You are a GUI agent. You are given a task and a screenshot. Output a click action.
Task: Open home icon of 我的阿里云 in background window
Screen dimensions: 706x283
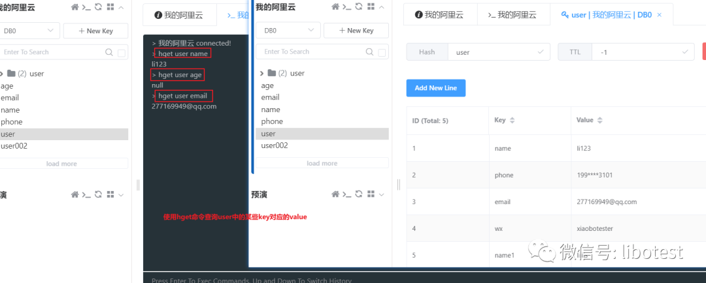pos(75,7)
